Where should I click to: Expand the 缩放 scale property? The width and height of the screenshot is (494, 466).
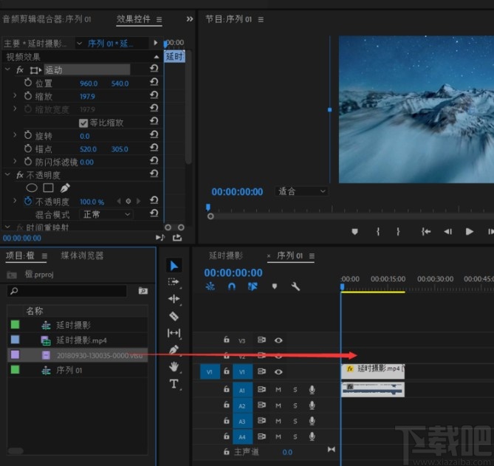[x=15, y=95]
